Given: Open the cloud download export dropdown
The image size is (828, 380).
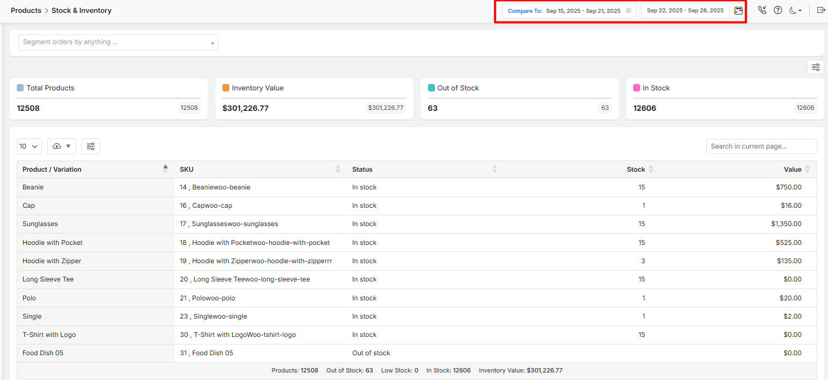Looking at the screenshot, I should pyautogui.click(x=62, y=146).
